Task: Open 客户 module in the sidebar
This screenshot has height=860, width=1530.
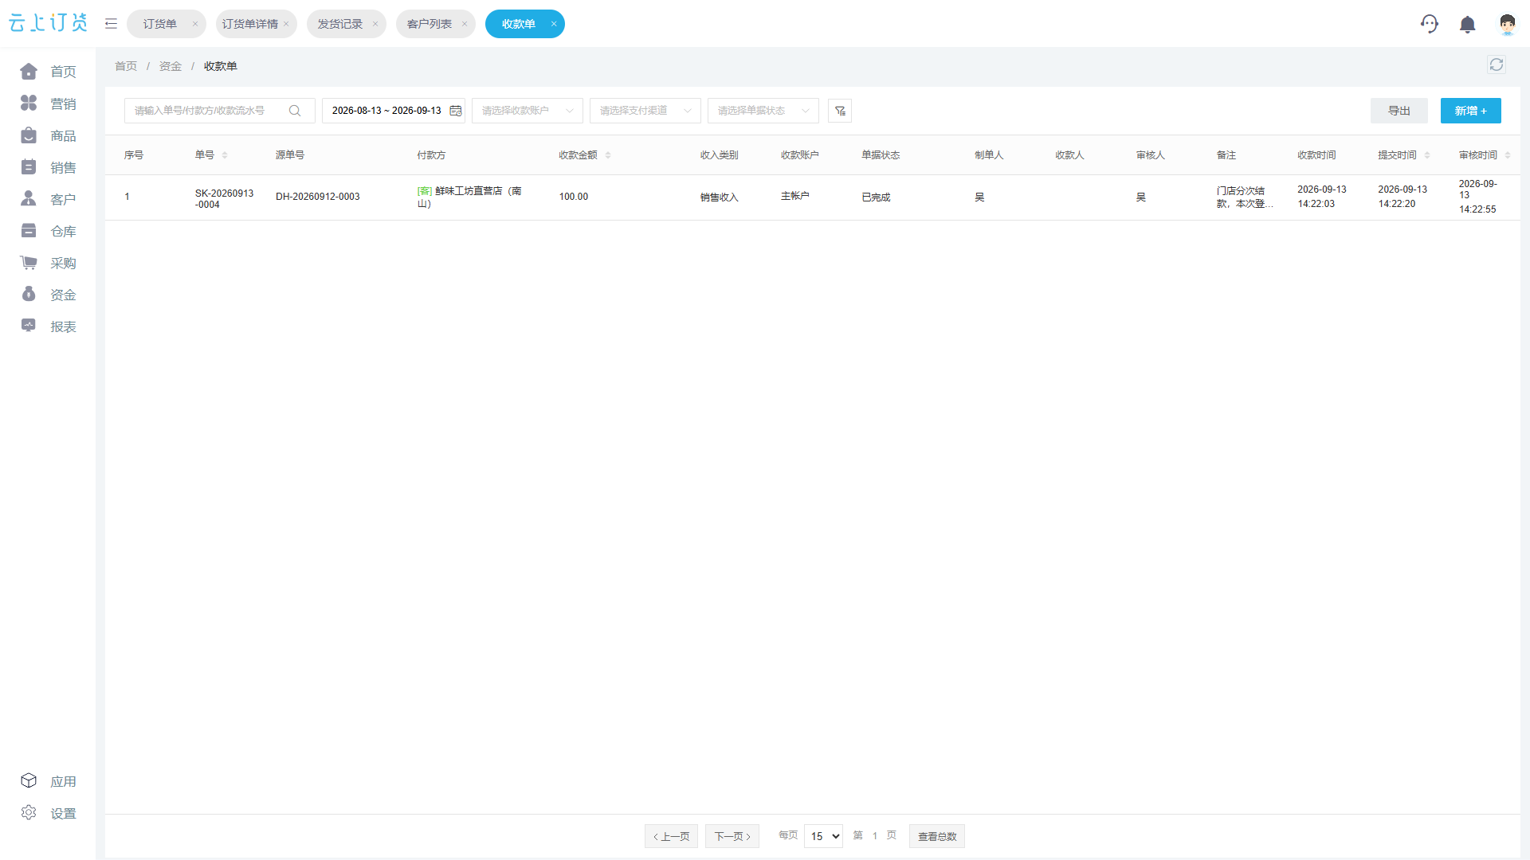Action: 49,199
